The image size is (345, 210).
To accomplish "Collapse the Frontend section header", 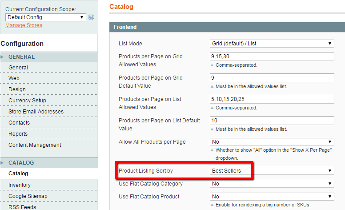I will pyautogui.click(x=227, y=27).
